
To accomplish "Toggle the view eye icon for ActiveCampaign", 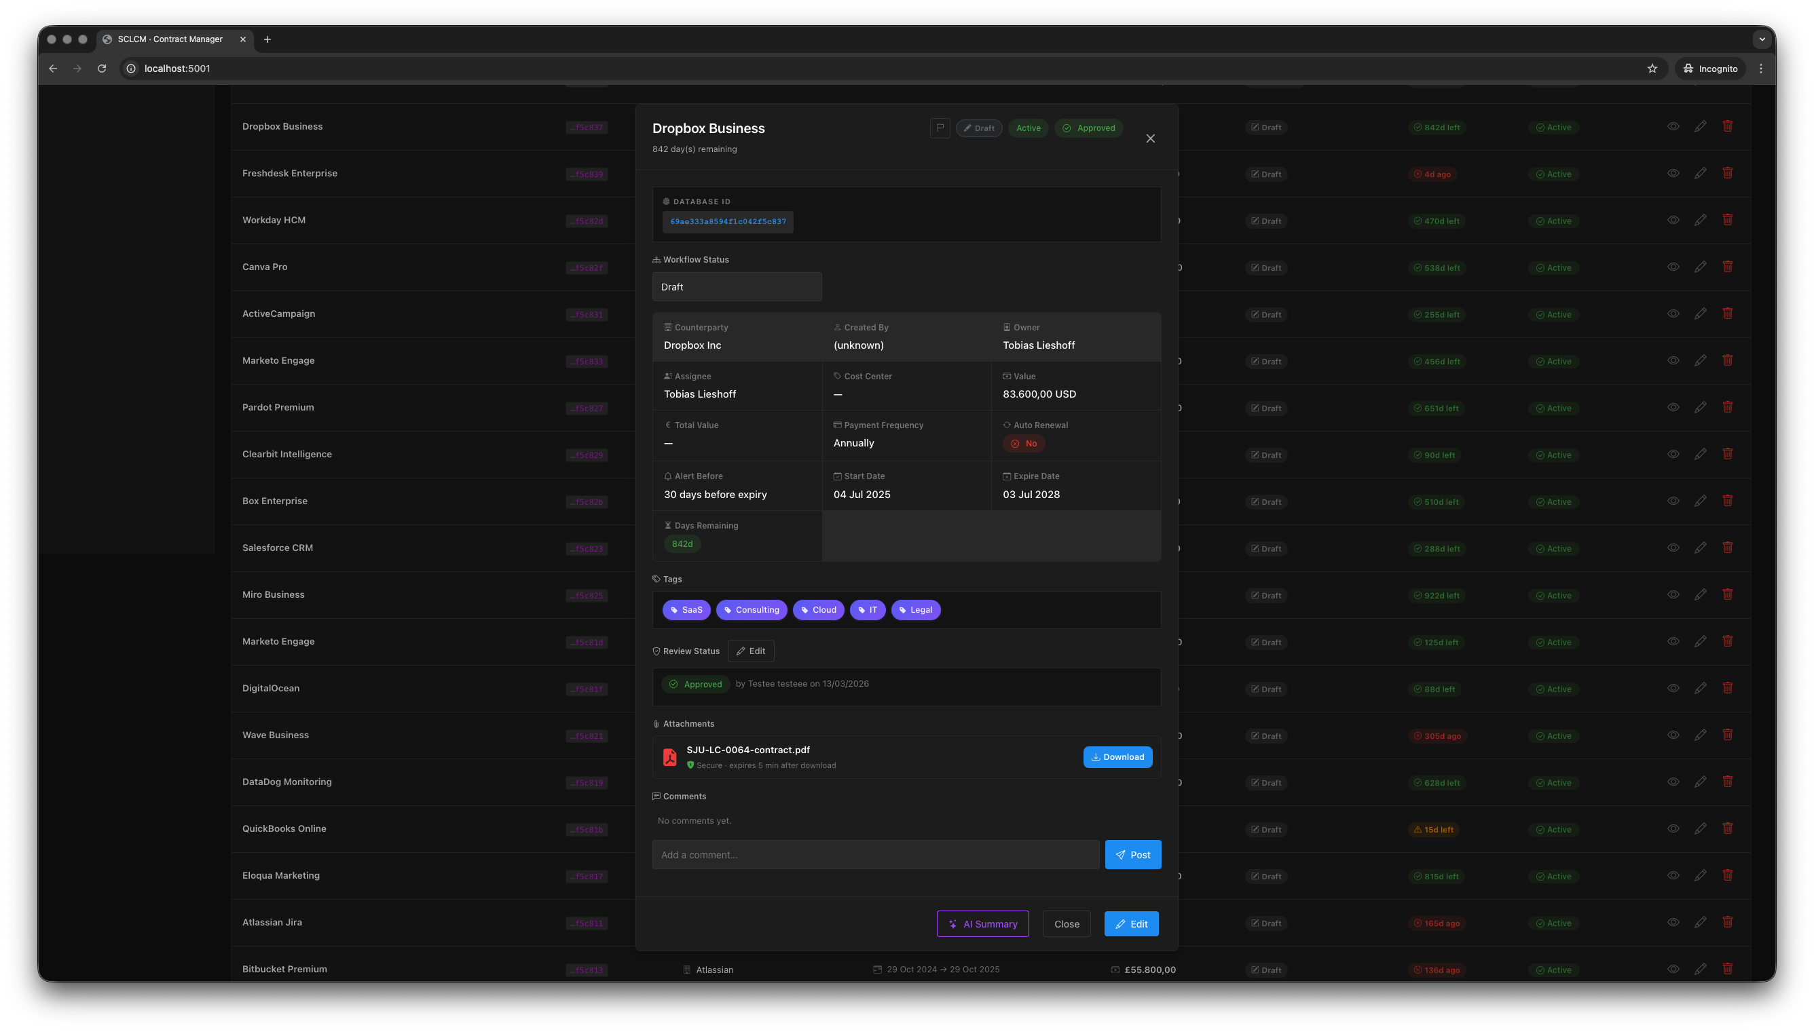I will pos(1673,313).
